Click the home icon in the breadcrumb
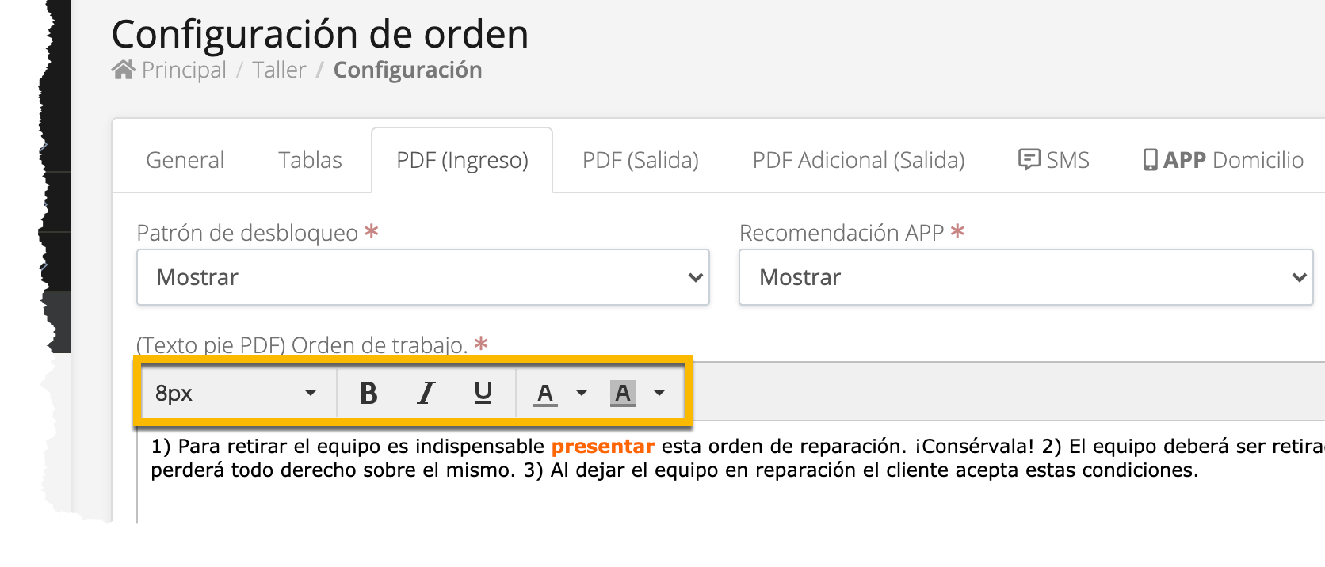This screenshot has width=1325, height=567. pos(124,70)
